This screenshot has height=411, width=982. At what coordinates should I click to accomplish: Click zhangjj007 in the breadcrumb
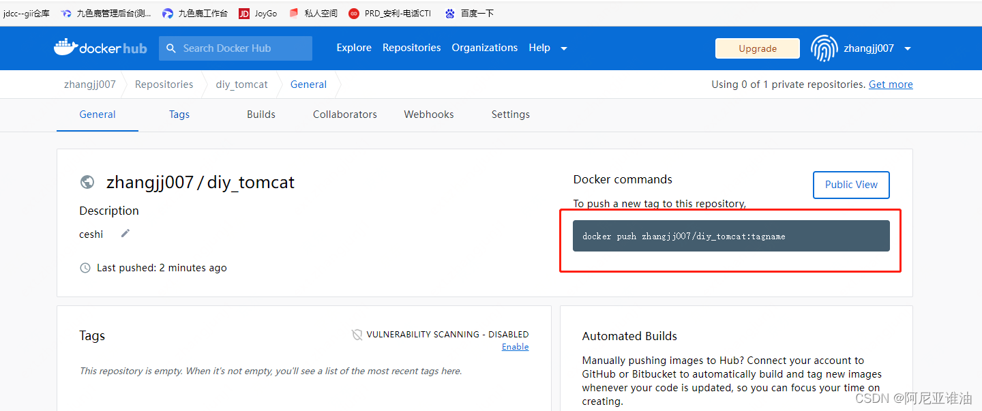coord(90,85)
